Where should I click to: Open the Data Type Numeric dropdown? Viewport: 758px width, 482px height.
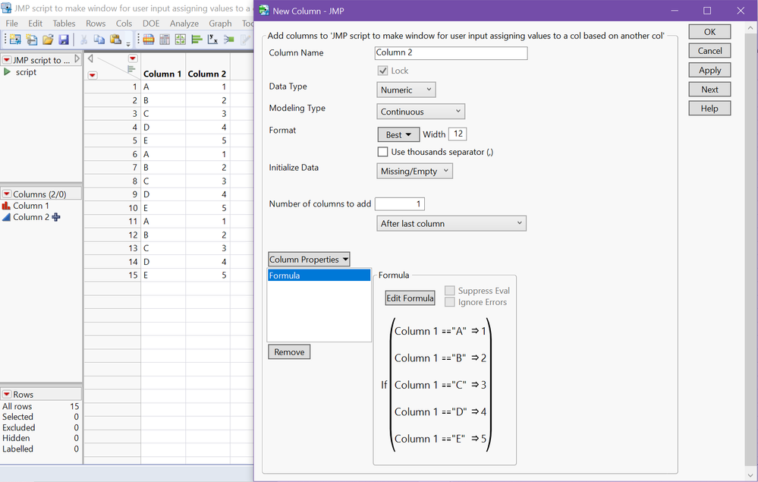tap(407, 90)
